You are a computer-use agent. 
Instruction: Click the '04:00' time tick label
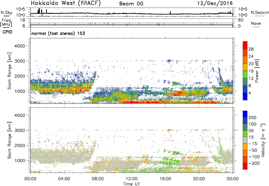64,179
